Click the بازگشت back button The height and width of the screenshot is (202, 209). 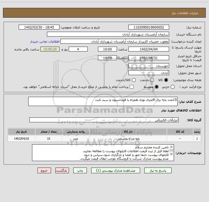pyautogui.click(x=62, y=171)
